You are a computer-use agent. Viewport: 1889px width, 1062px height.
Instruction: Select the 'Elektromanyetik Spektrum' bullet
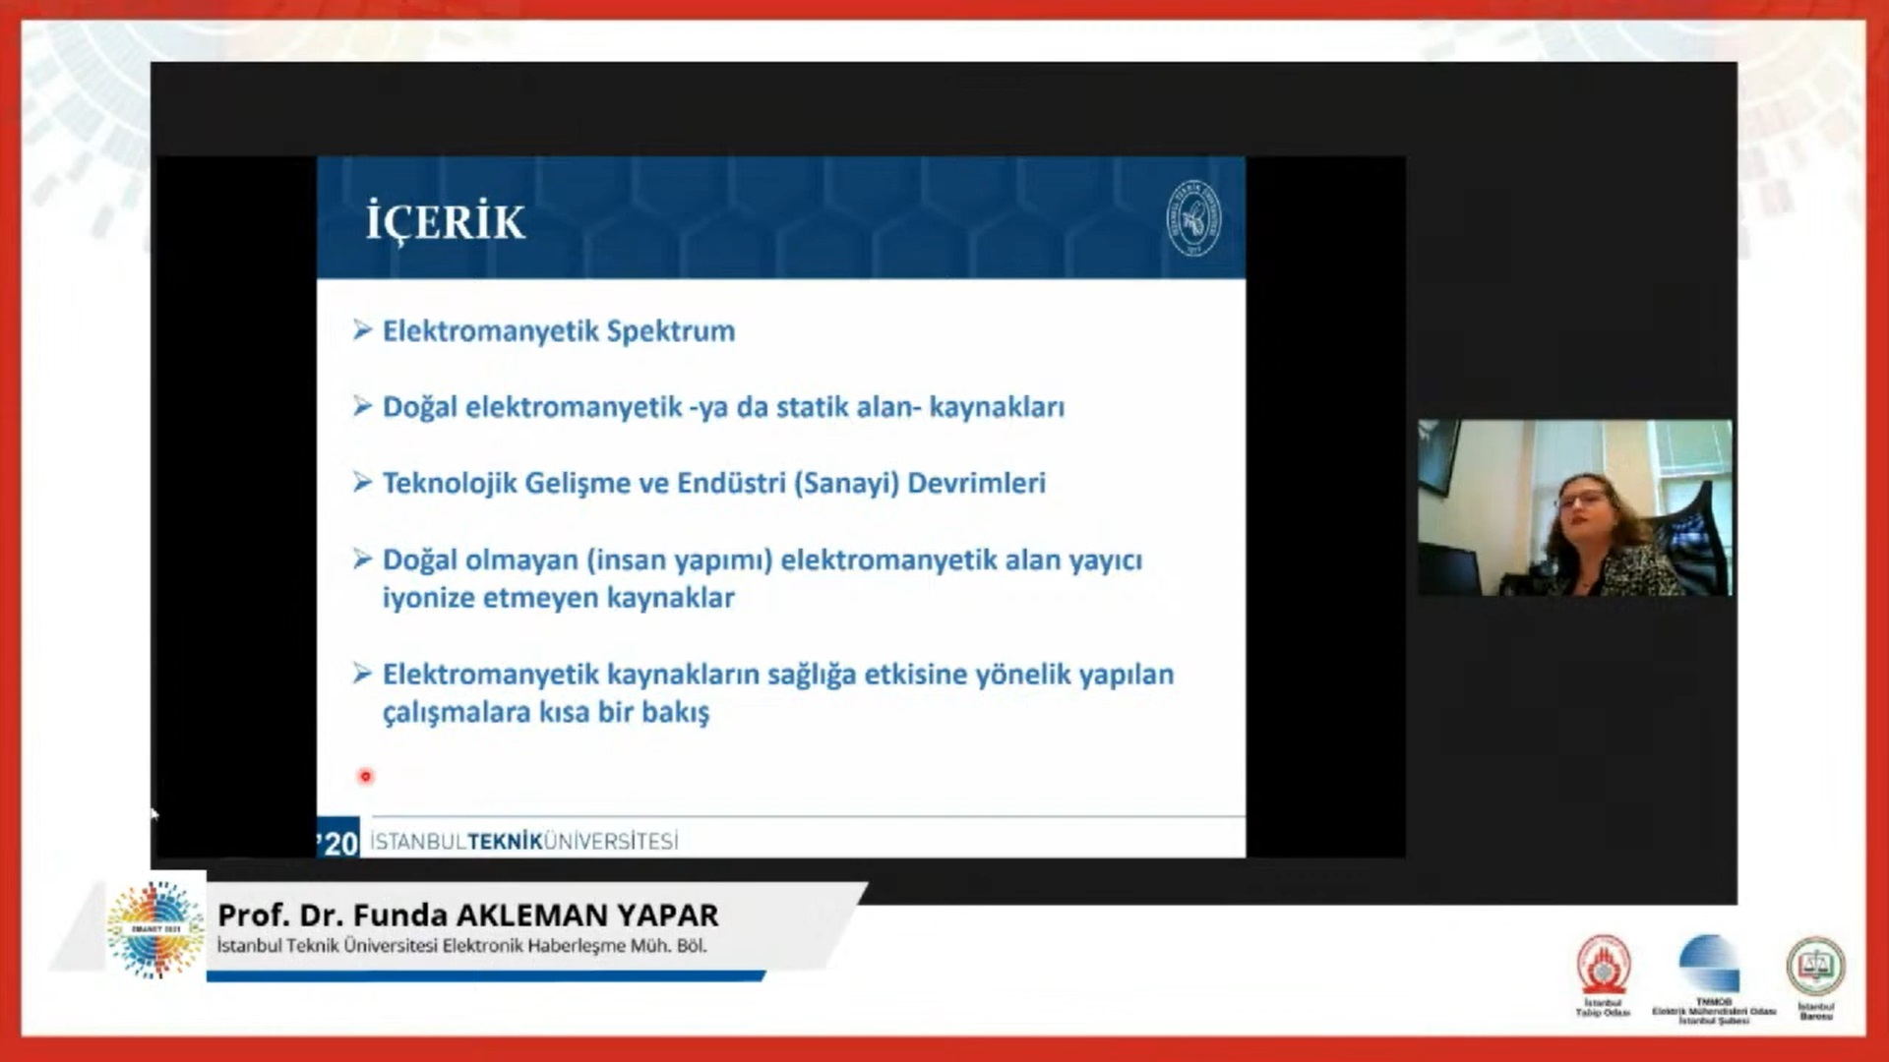(x=559, y=331)
